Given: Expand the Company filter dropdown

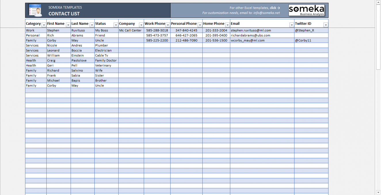Looking at the screenshot, I should coord(141,25).
